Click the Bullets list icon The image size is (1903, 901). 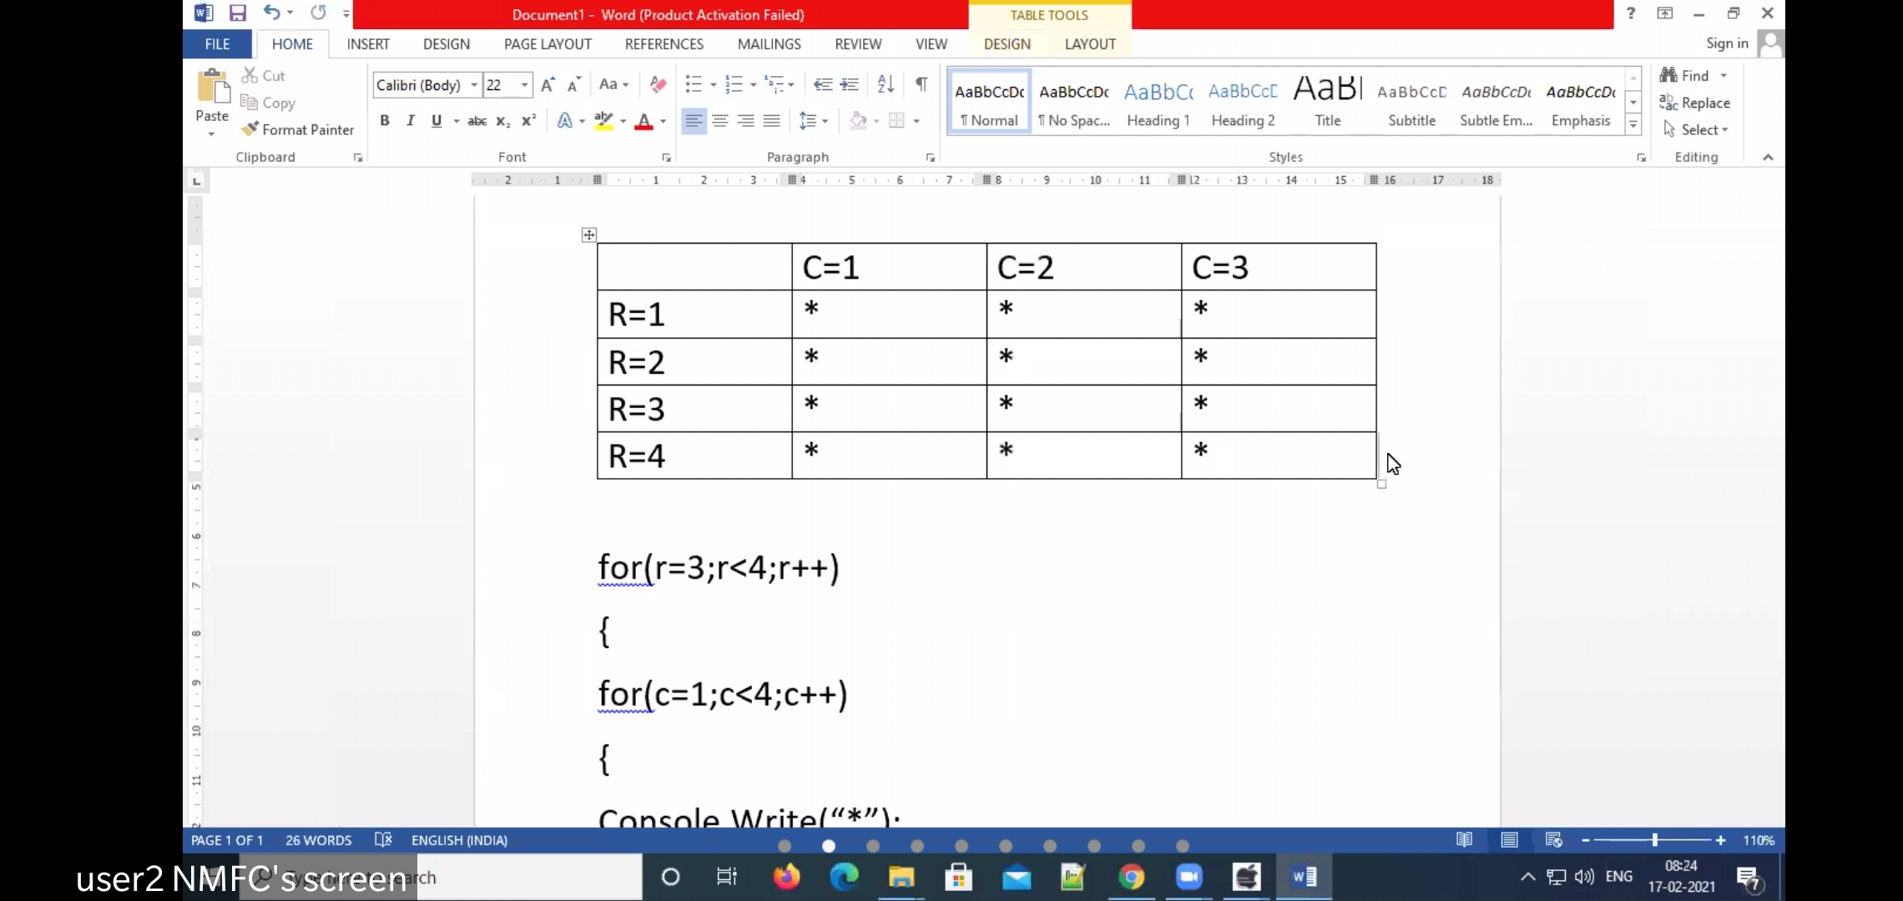point(693,84)
